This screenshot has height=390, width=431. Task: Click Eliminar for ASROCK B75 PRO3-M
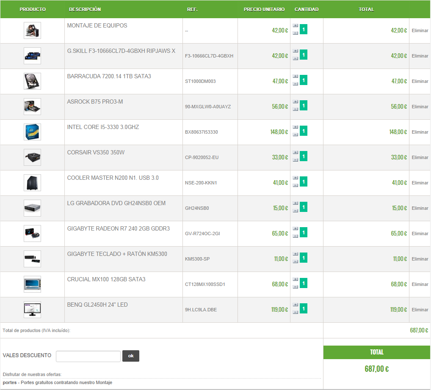pos(420,107)
